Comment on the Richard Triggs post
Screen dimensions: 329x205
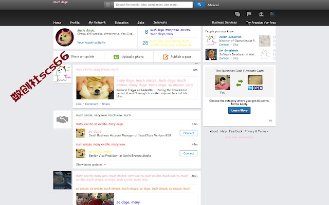92,104
